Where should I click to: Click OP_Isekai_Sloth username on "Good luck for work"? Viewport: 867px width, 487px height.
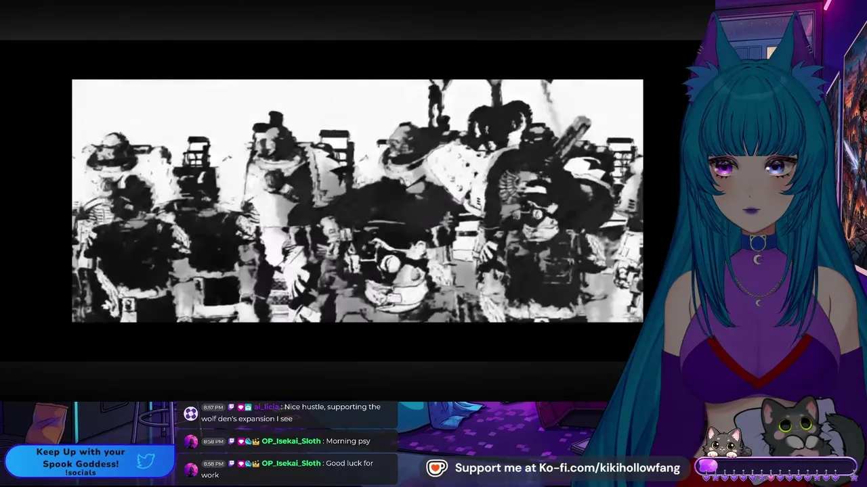coord(291,464)
